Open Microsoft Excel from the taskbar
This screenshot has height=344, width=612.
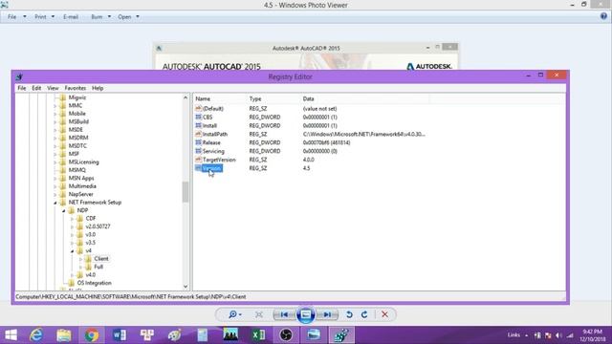(x=258, y=335)
